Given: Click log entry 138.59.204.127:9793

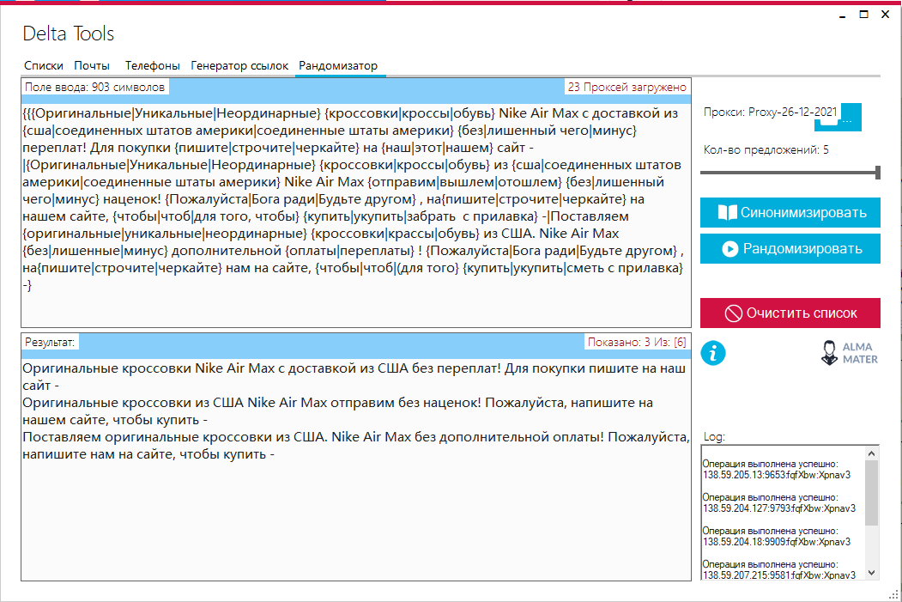Looking at the screenshot, I should coord(779,508).
